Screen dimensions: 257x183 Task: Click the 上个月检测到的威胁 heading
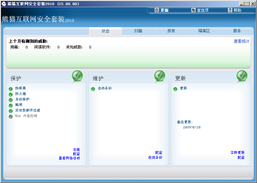pyautogui.click(x=28, y=41)
